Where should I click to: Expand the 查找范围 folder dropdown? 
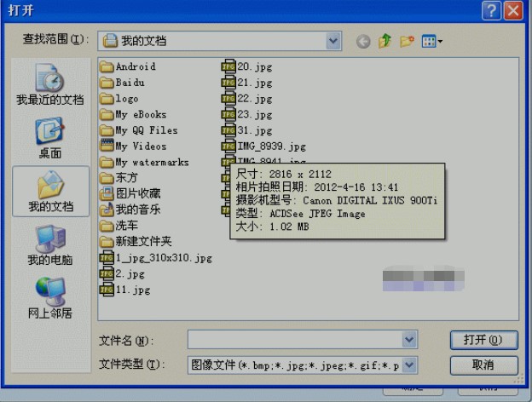click(333, 41)
